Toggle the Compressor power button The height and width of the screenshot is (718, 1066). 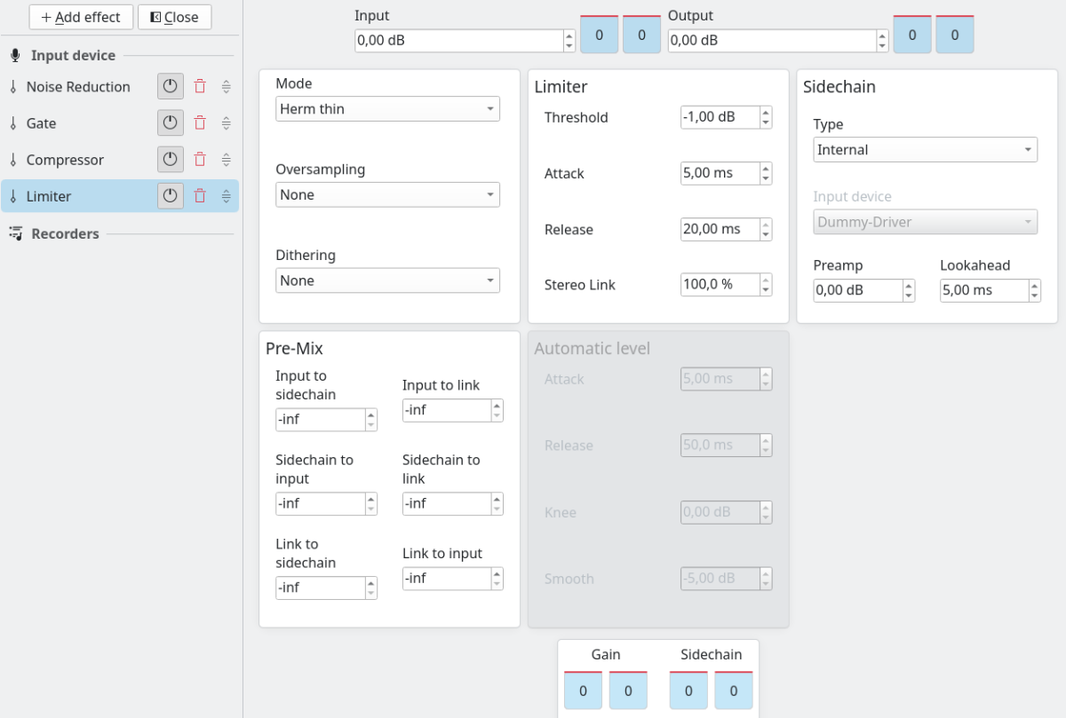(x=171, y=160)
